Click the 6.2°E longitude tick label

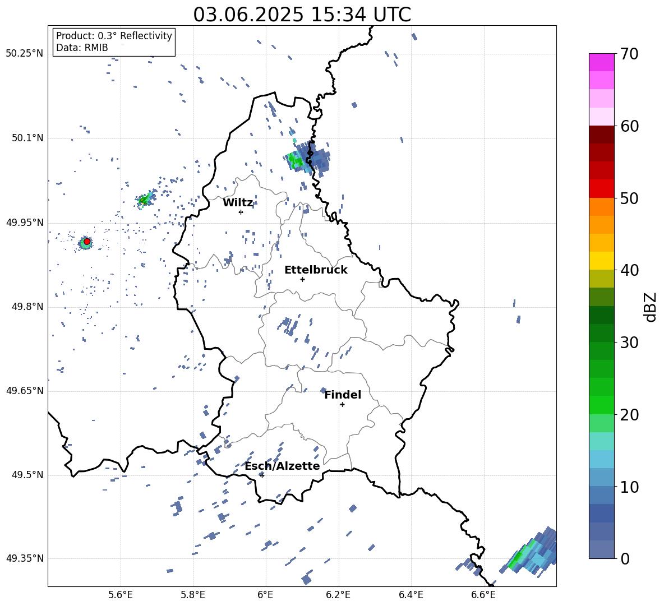click(x=338, y=595)
